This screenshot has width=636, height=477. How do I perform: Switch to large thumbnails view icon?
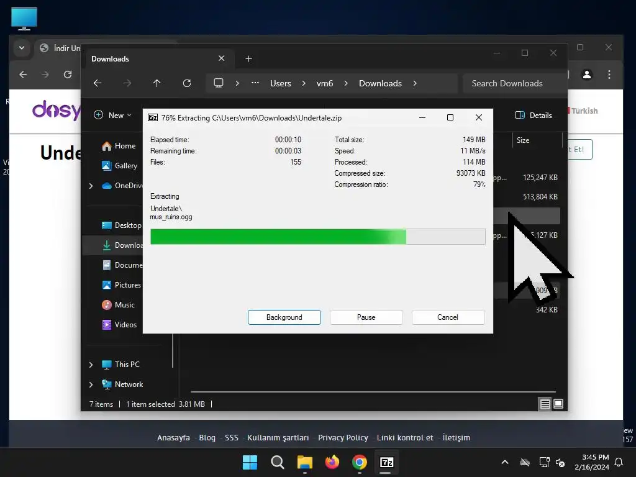click(558, 404)
